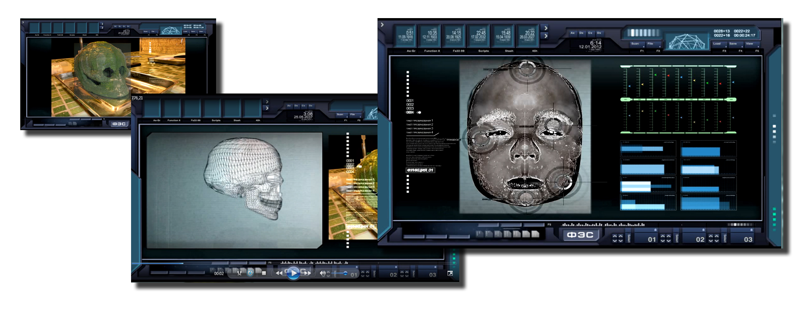Click the Cx button in right window
Image resolution: width=798 pixels, height=315 pixels.
point(590,33)
